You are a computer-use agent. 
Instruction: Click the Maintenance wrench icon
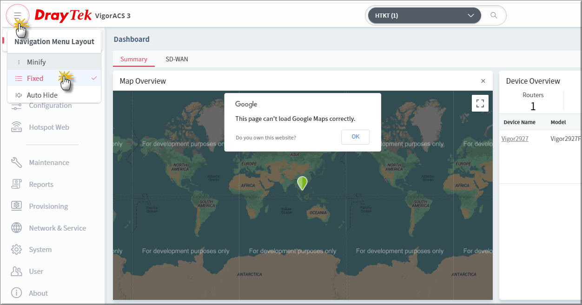coord(17,162)
